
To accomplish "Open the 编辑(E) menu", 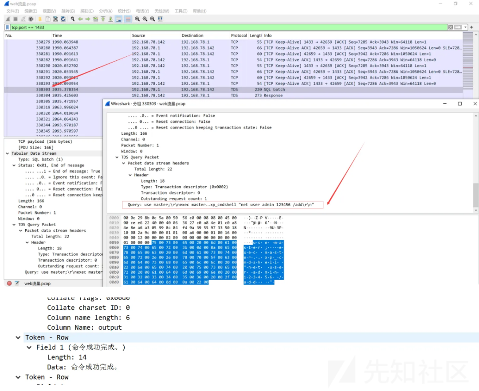I will pos(31,11).
